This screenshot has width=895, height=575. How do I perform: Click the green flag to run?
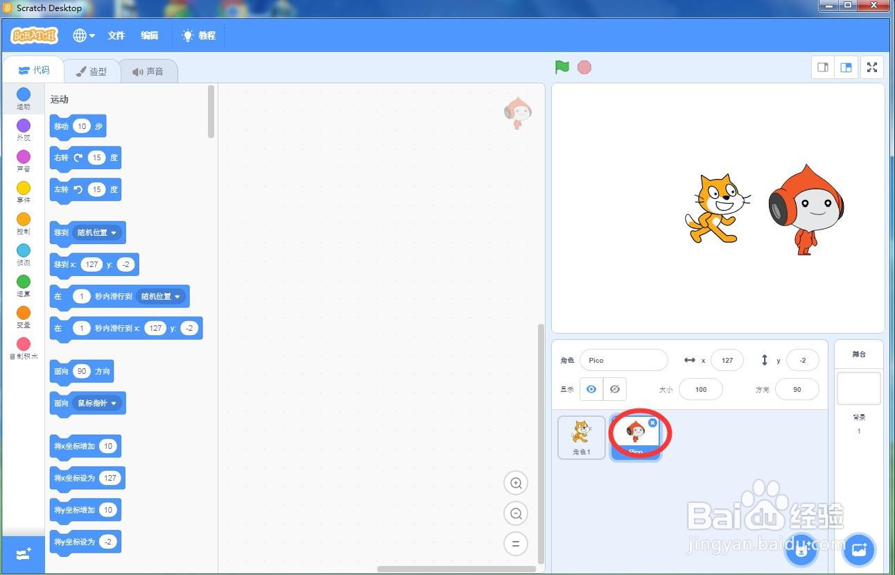[562, 67]
